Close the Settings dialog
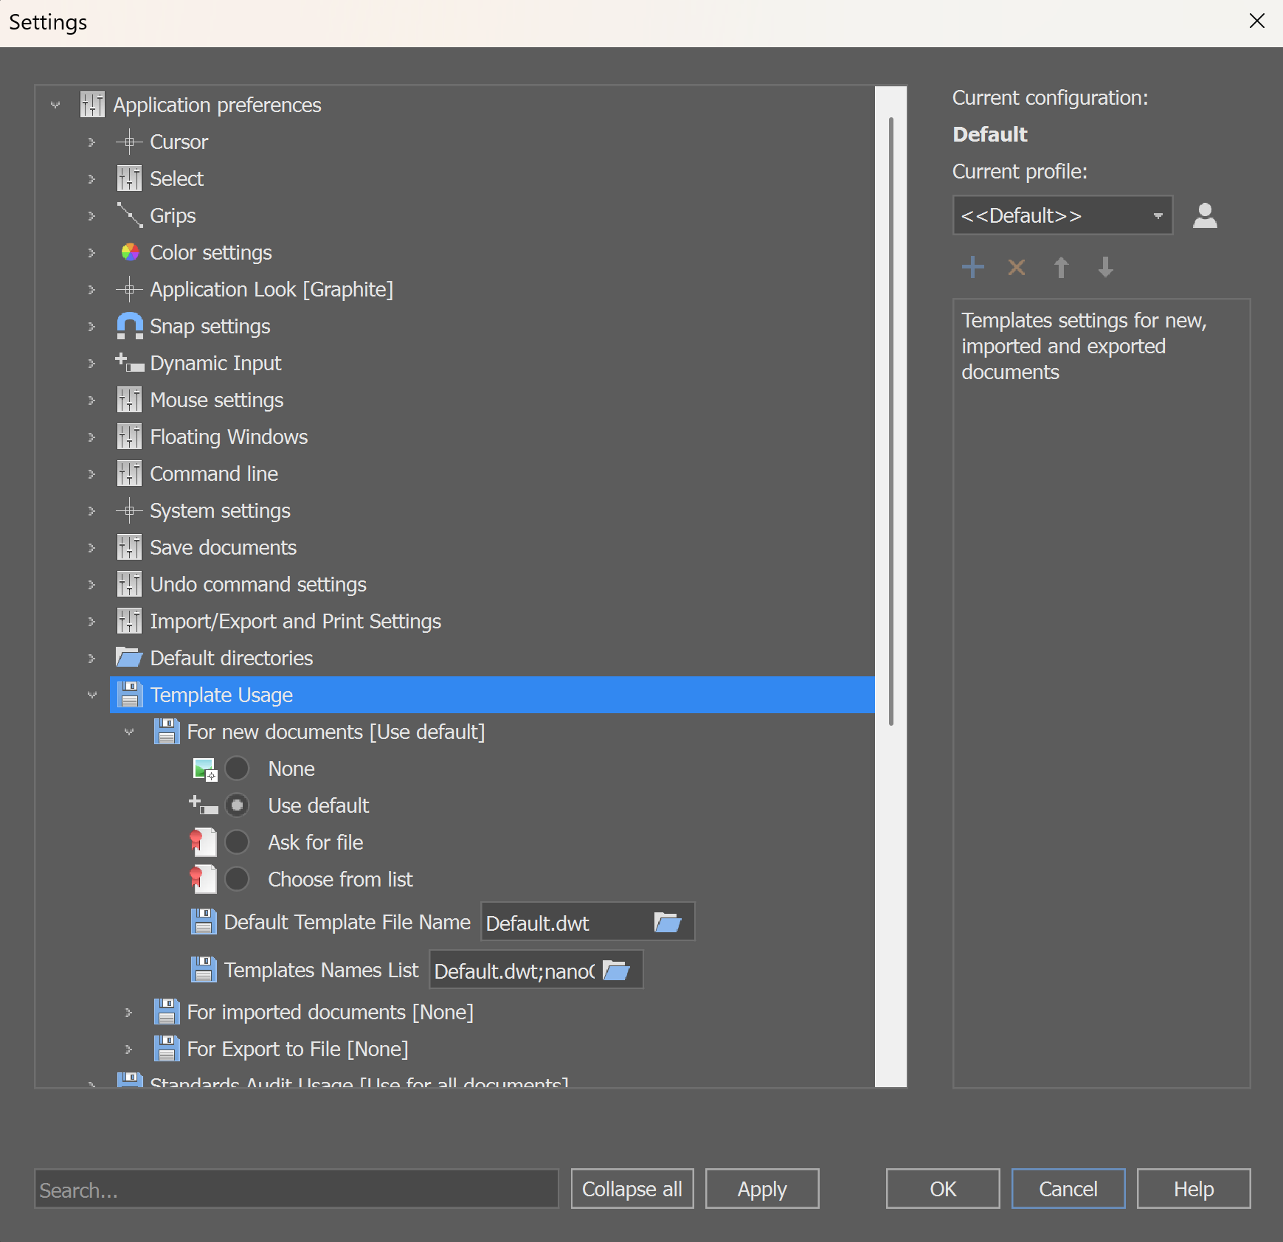 (1257, 21)
